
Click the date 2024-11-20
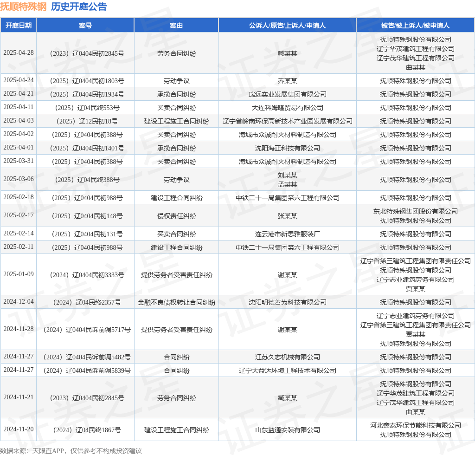click(19, 429)
